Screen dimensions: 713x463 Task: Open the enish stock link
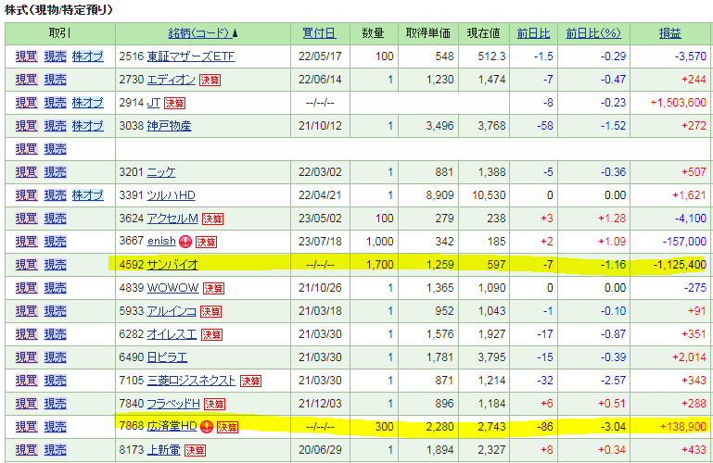coord(161,242)
